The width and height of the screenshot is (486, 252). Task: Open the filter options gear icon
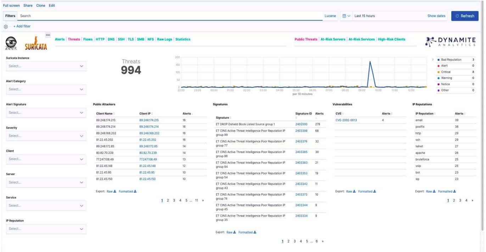point(6,27)
